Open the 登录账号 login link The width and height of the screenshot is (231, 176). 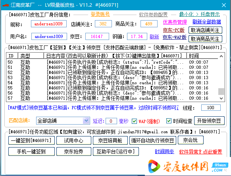100,14
